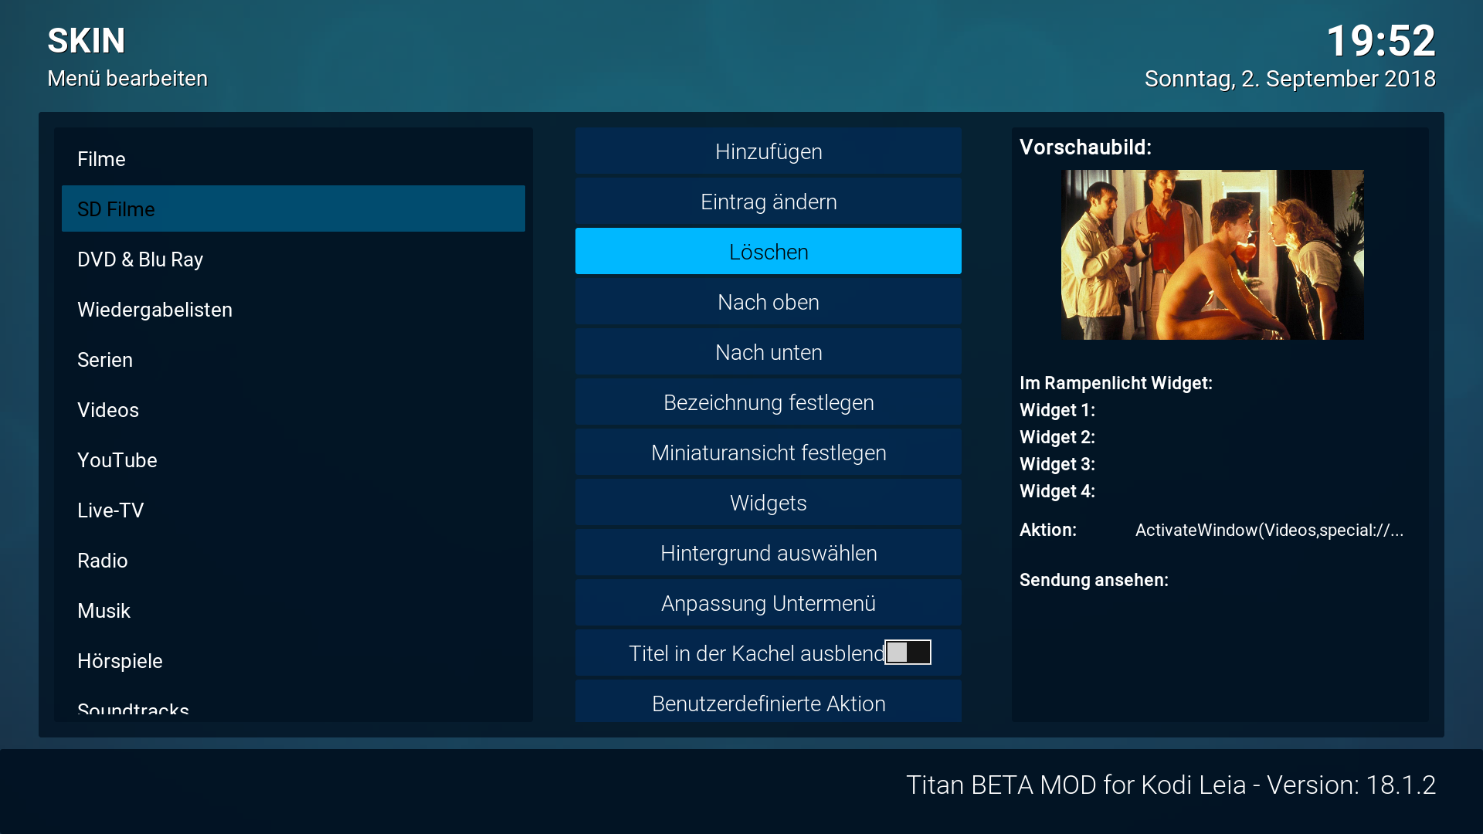
Task: Move item up with Nach oben
Action: click(x=769, y=302)
